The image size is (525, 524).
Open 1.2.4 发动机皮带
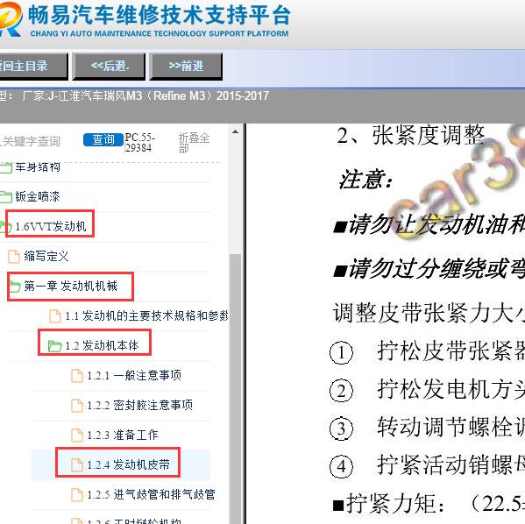coord(128,464)
